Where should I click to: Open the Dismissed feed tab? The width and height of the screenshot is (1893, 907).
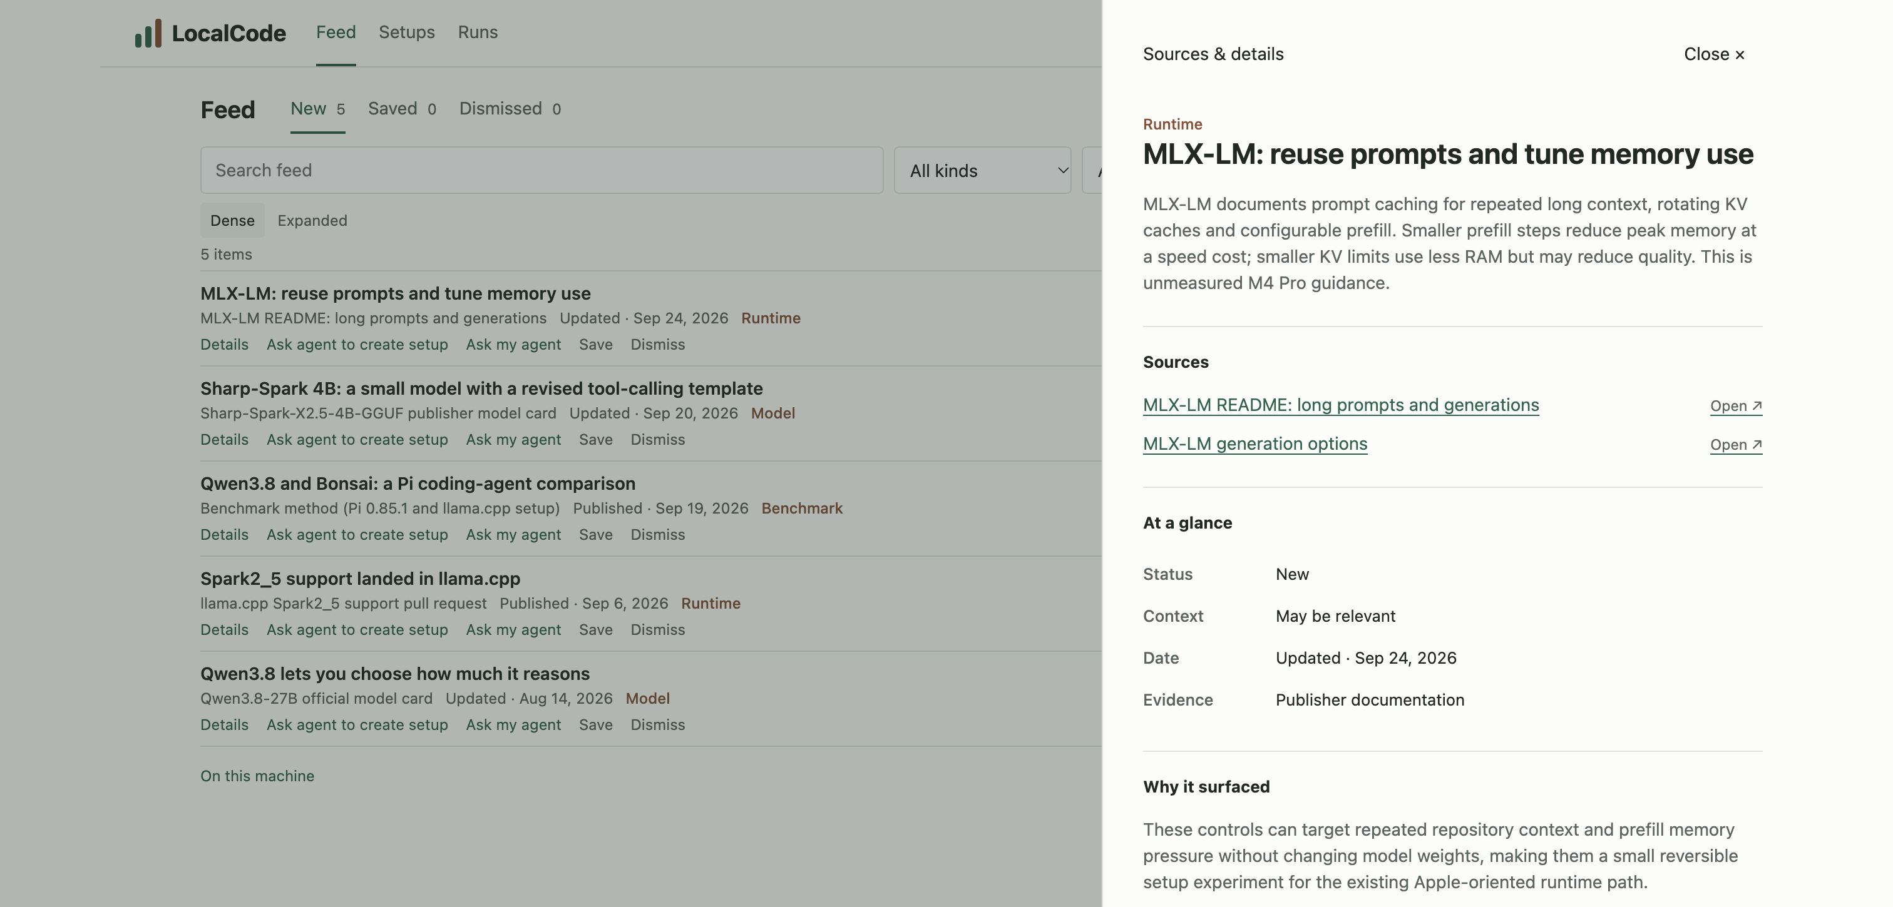(x=510, y=109)
